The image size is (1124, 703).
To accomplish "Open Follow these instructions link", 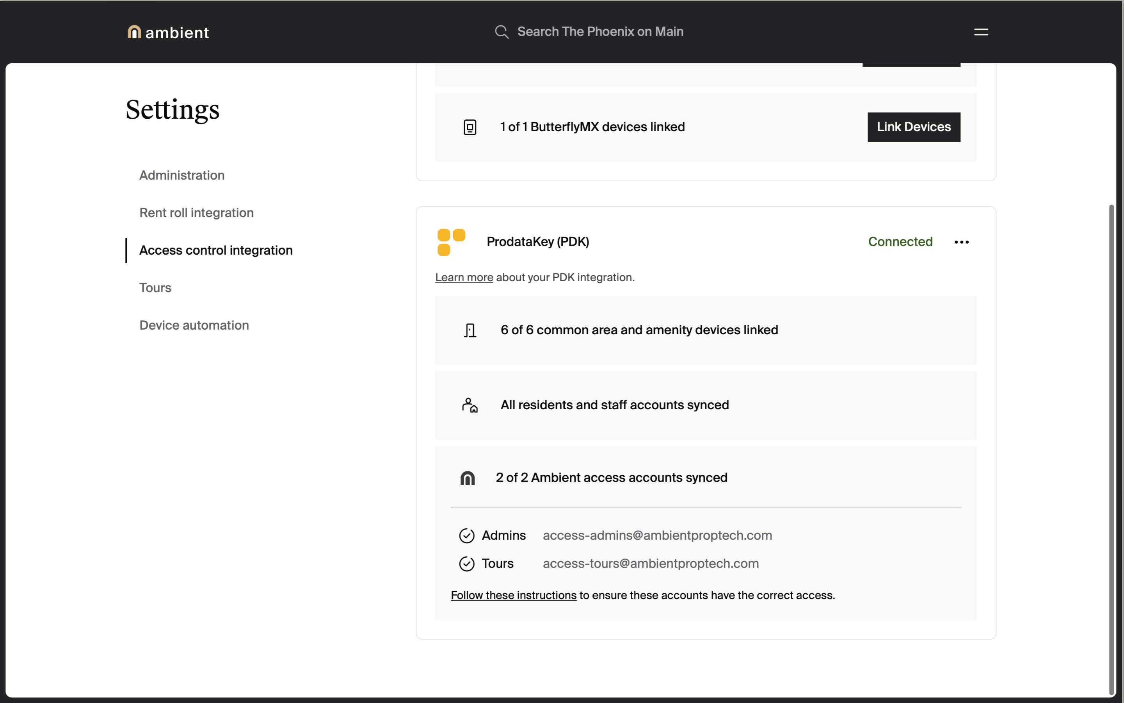I will click(513, 595).
